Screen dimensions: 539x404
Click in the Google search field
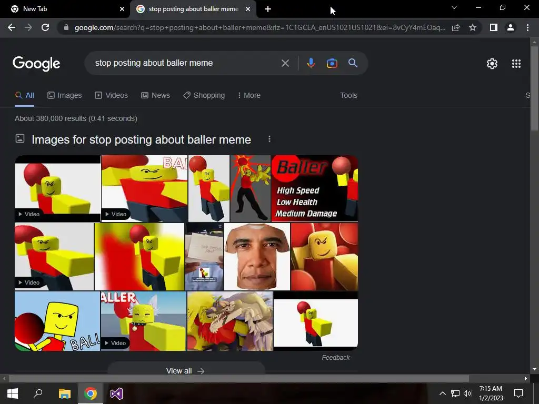[x=186, y=63]
